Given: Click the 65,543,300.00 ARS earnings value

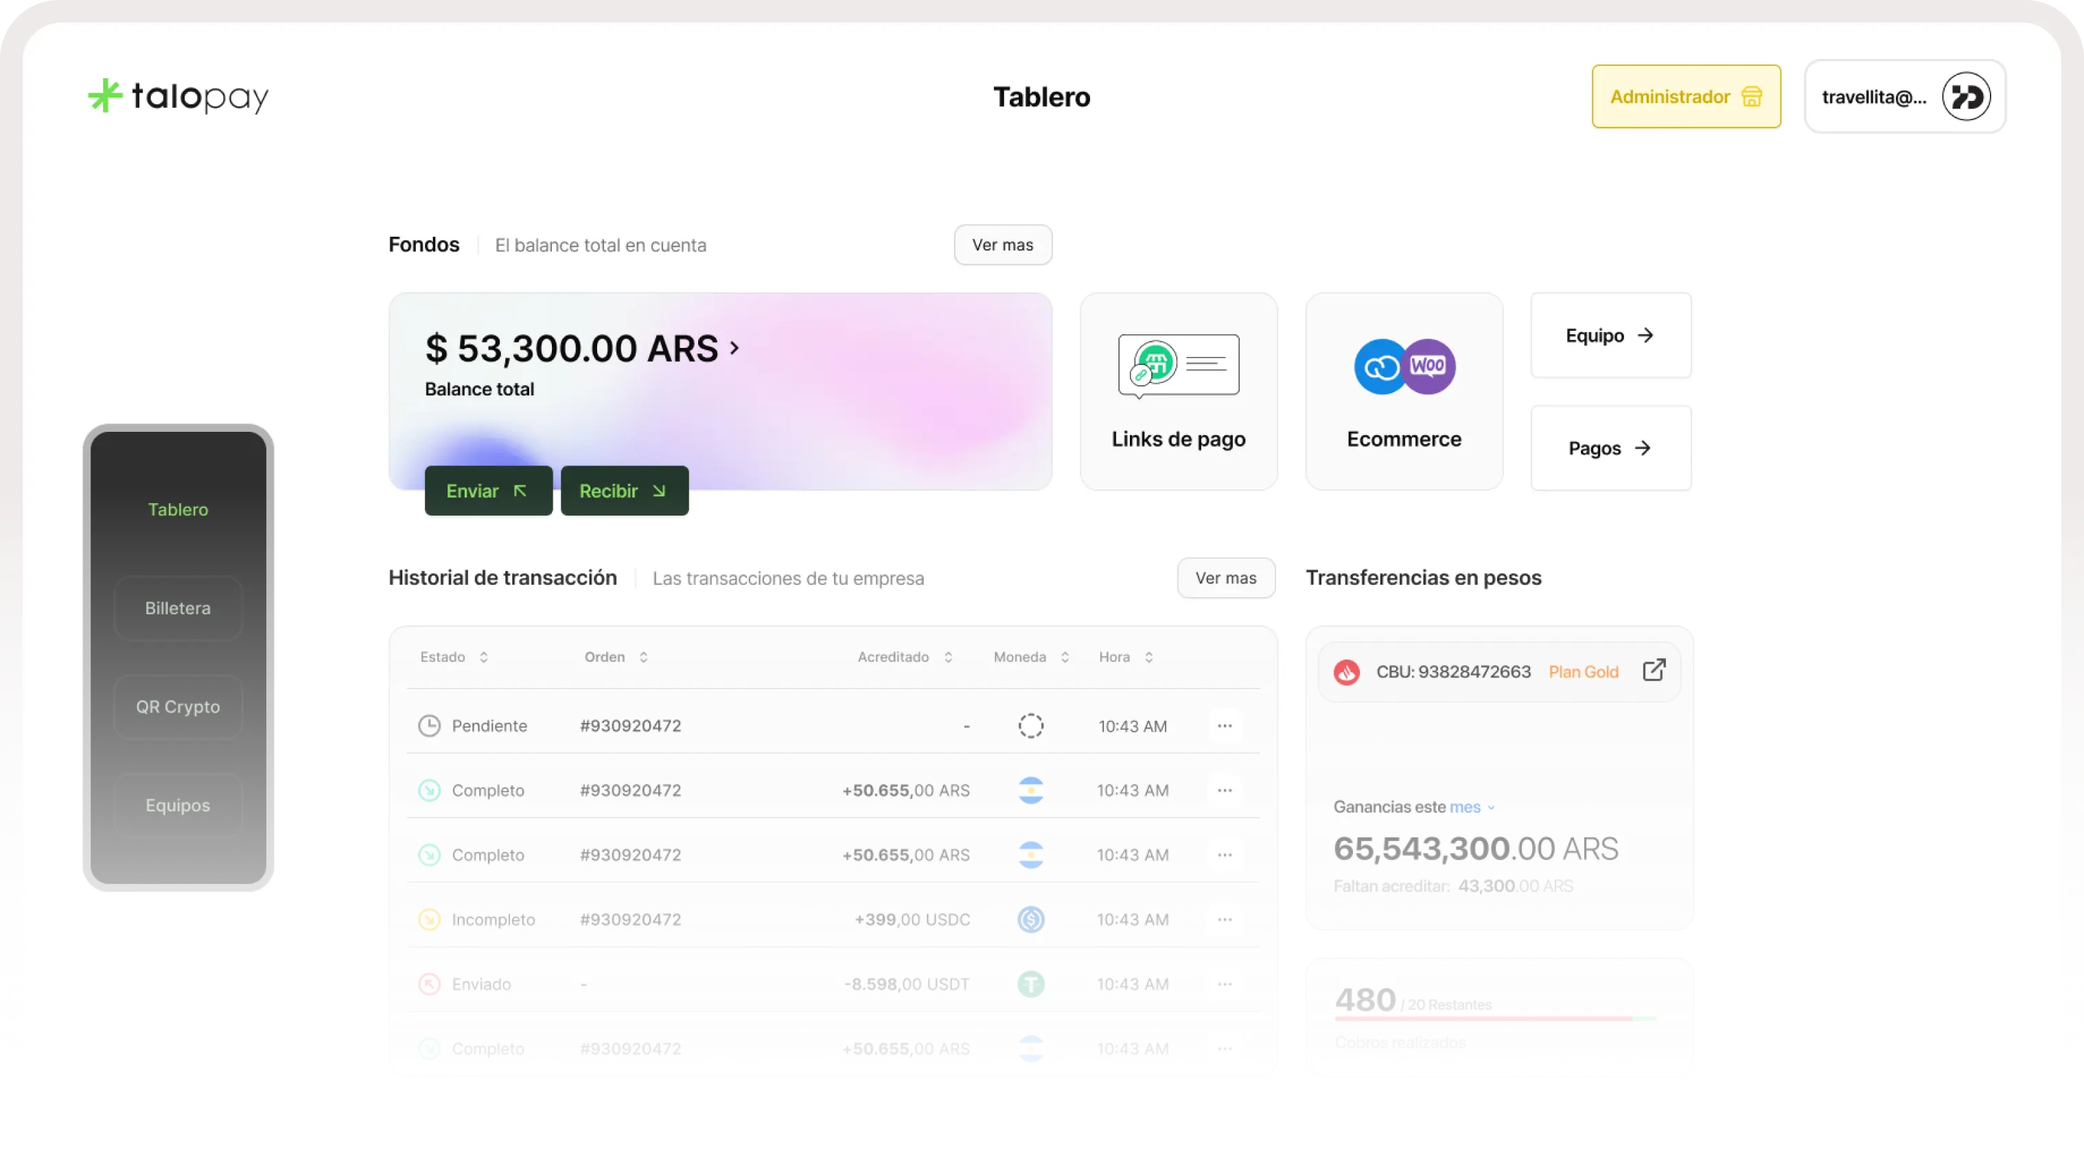Looking at the screenshot, I should point(1476,848).
